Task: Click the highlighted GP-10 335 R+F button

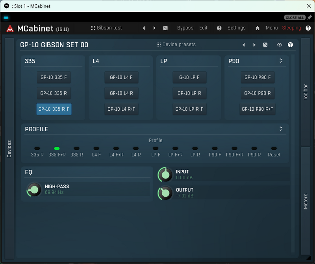Action: pyautogui.click(x=54, y=109)
